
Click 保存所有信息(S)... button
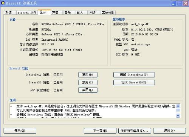pos(135,131)
